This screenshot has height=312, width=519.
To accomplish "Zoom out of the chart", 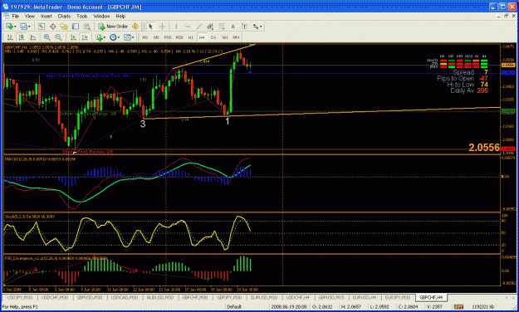I will pyautogui.click(x=58, y=37).
